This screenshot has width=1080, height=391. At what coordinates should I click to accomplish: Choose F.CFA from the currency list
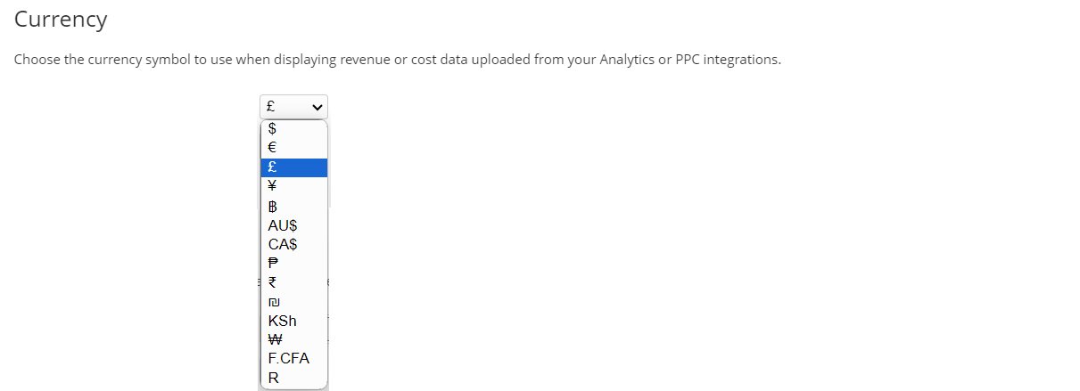[x=293, y=359]
